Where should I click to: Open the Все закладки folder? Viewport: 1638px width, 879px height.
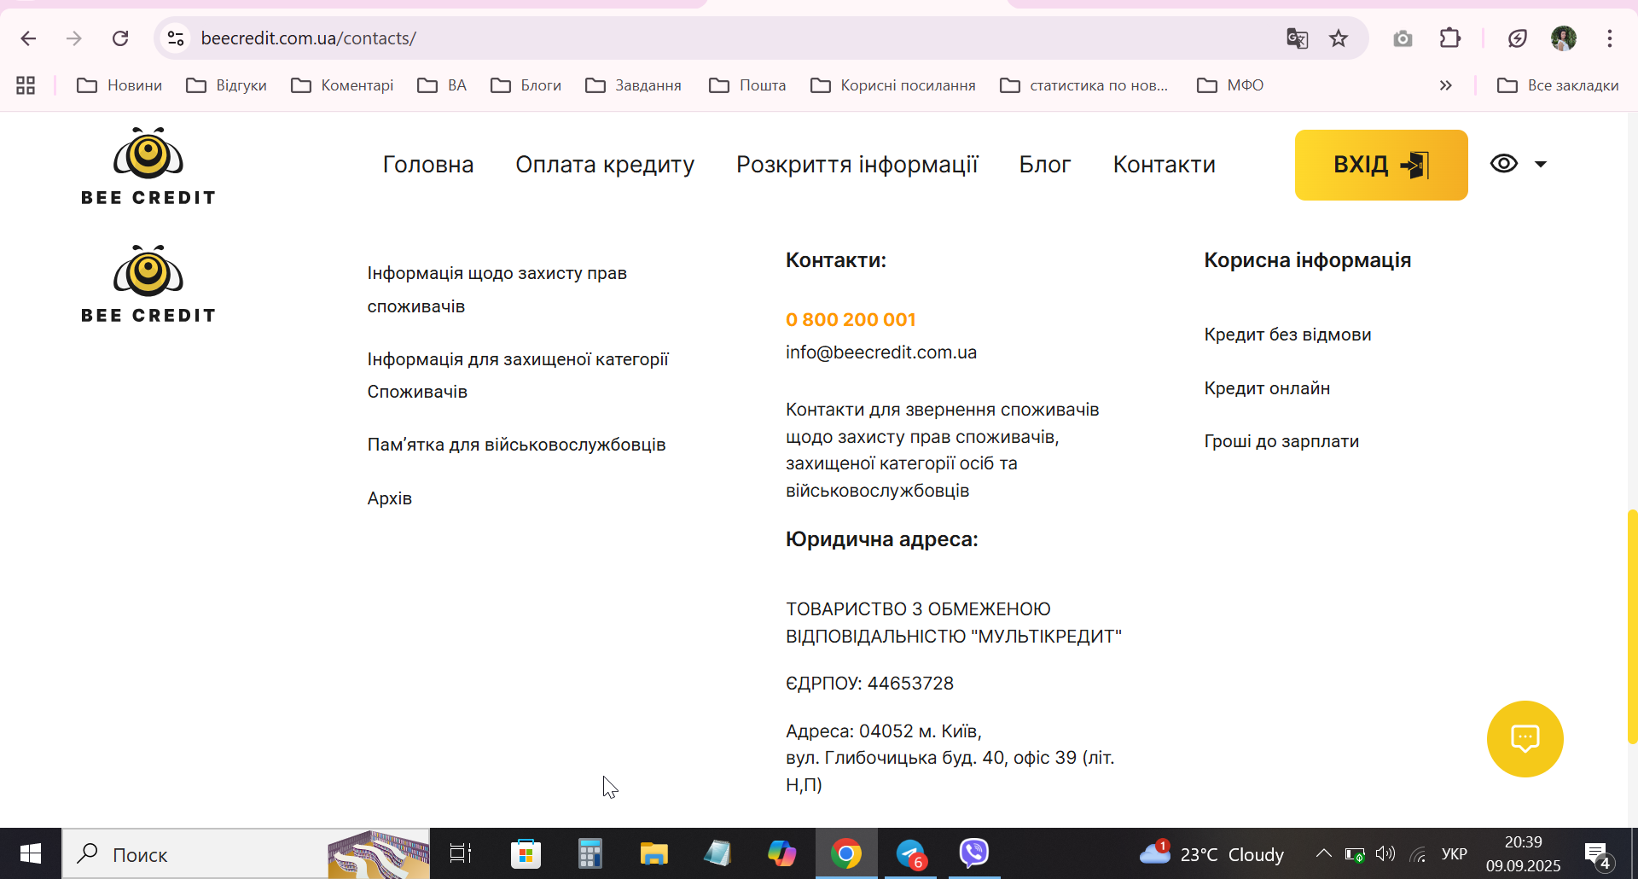[x=1558, y=85]
